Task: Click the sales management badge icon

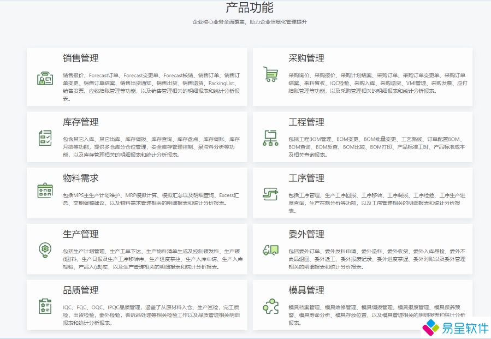Action: tap(45, 79)
